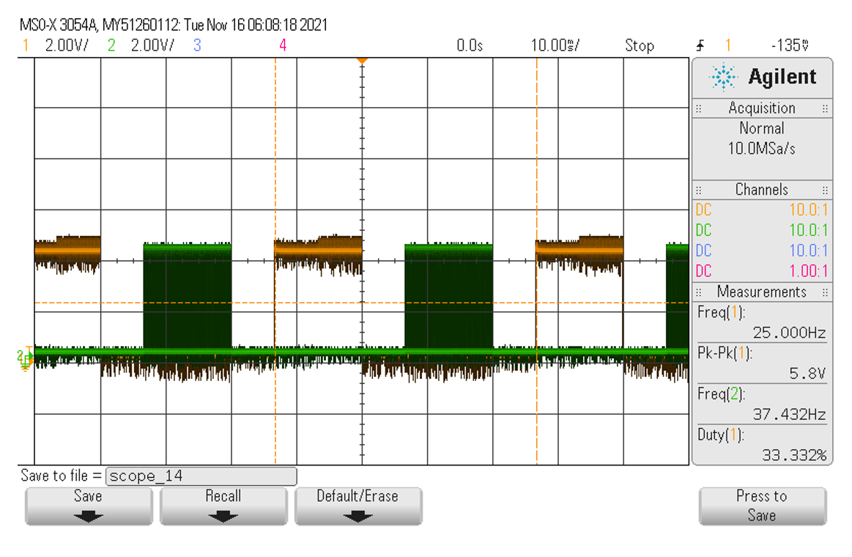Click the Stop run status indicator
The height and width of the screenshot is (557, 852).
click(639, 45)
